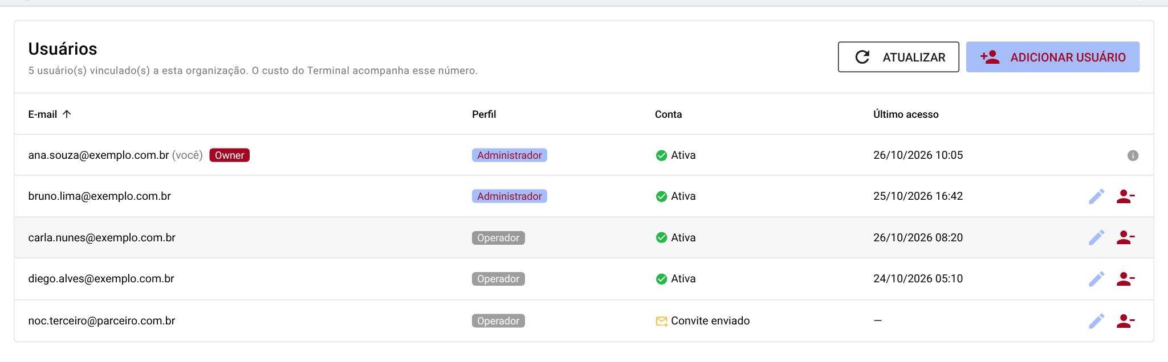
Task: Click the dash under Último acesso for noc.terceiro
Action: point(878,321)
